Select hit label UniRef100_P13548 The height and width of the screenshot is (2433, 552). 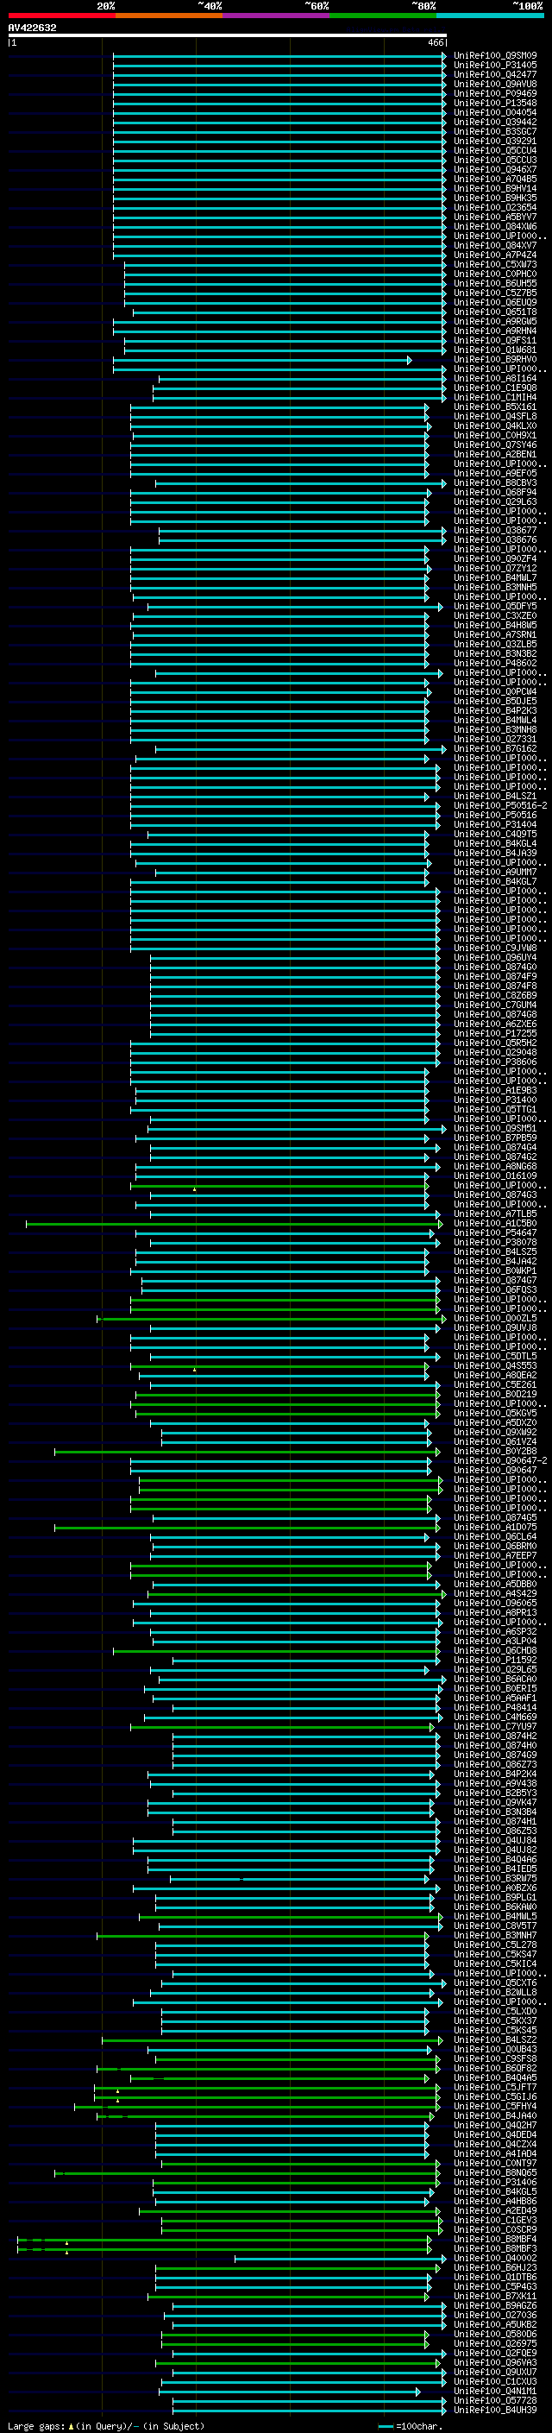tap(495, 103)
